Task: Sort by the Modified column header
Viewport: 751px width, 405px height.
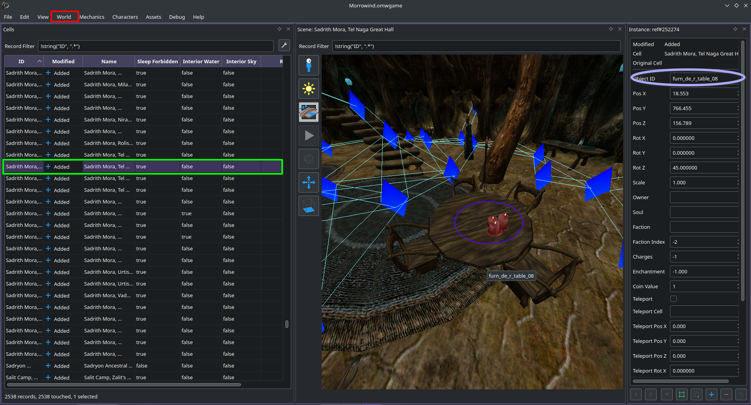Action: click(63, 61)
